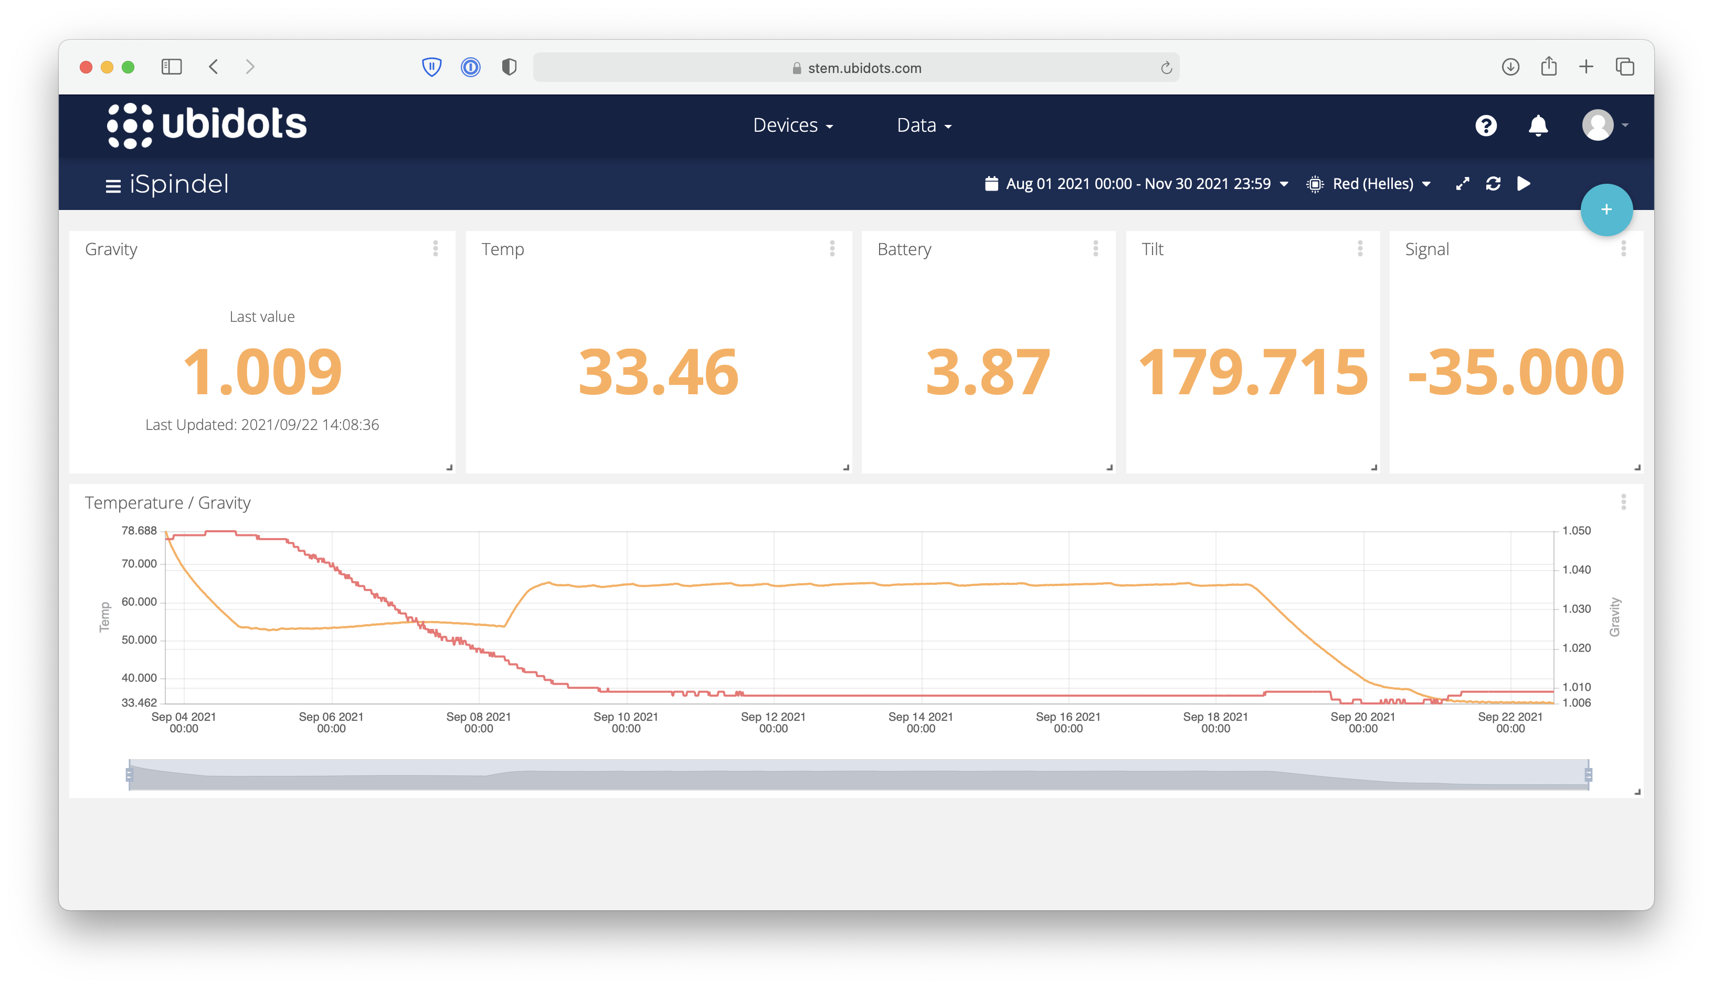Add a new widget with plus button
This screenshot has width=1713, height=988.
point(1606,209)
